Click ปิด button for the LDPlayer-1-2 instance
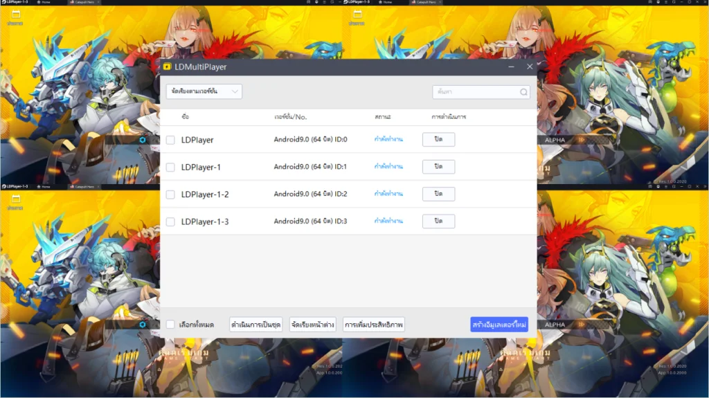The height and width of the screenshot is (398, 709). click(438, 194)
